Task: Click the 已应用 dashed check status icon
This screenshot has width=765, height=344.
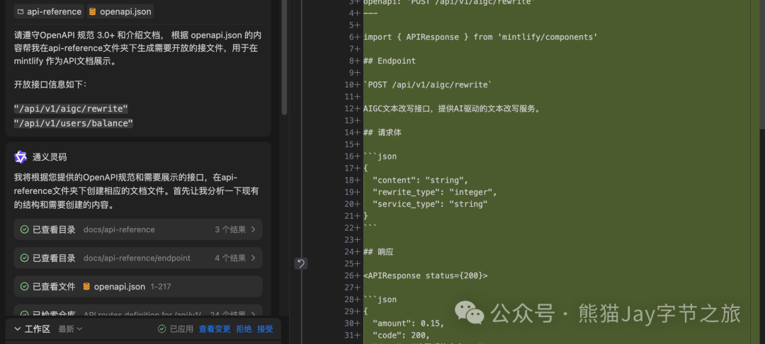Action: click(162, 329)
